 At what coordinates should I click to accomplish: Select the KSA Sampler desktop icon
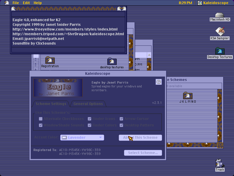[220, 31]
